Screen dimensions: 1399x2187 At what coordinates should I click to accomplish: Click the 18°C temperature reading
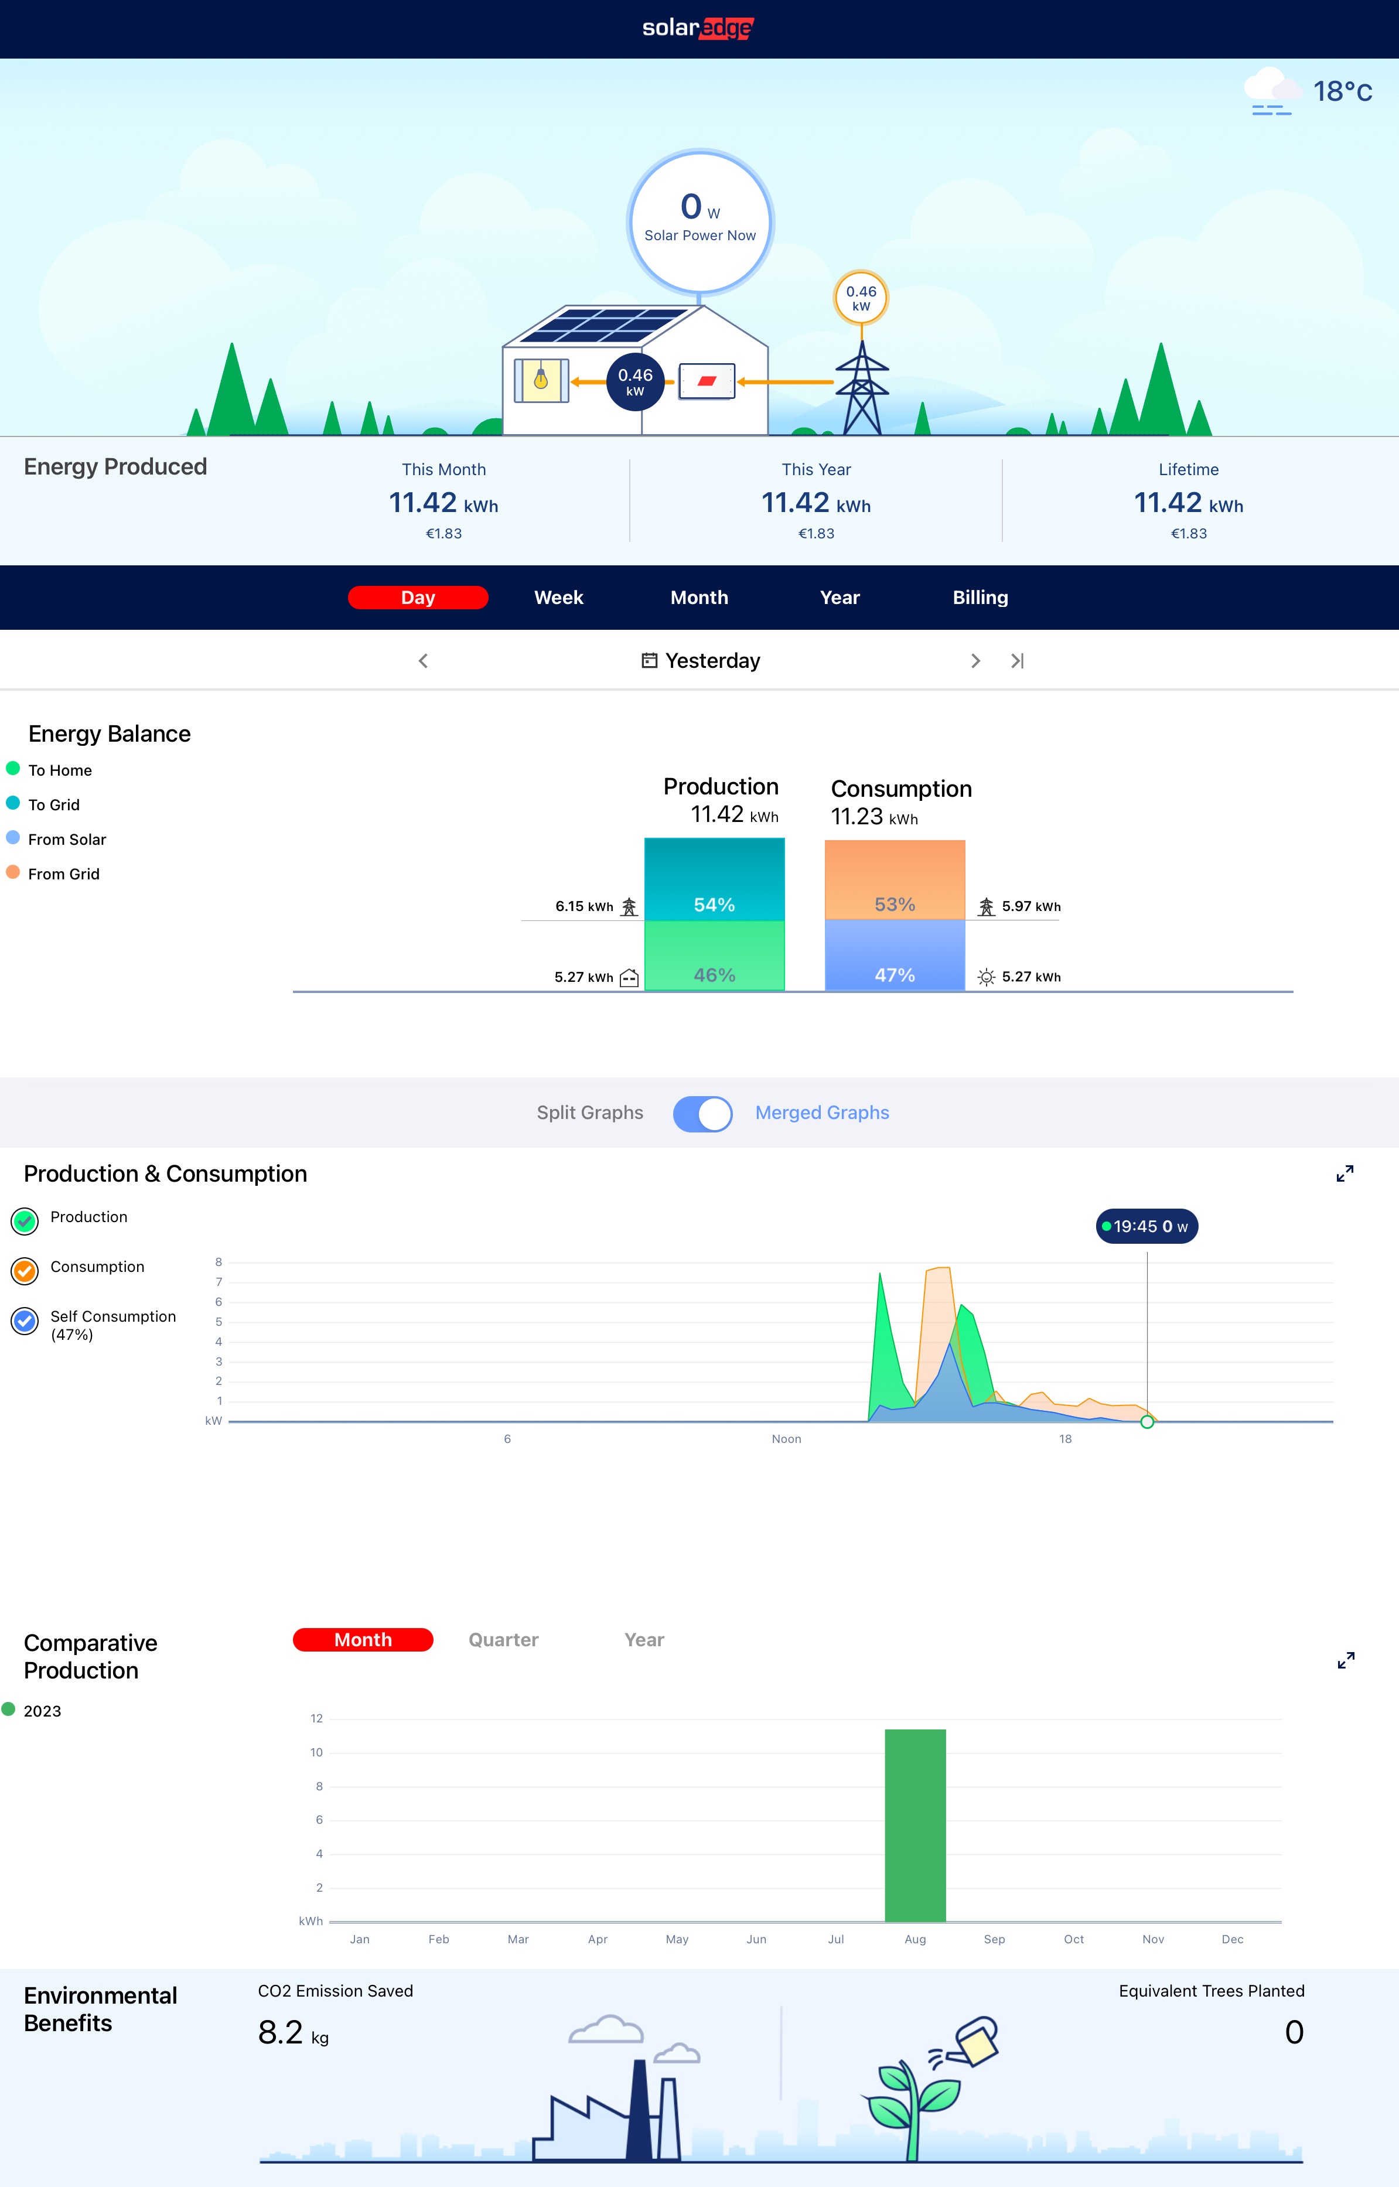[x=1343, y=92]
